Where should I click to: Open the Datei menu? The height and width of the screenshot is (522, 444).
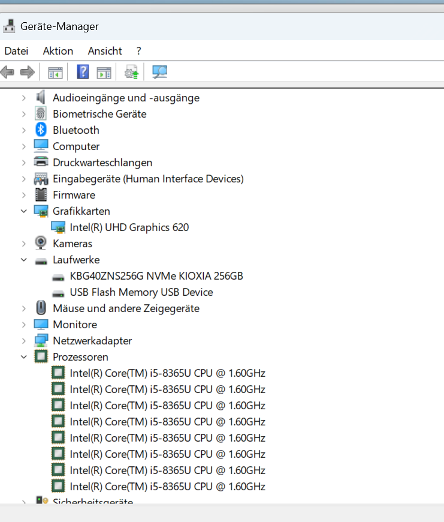(16, 51)
